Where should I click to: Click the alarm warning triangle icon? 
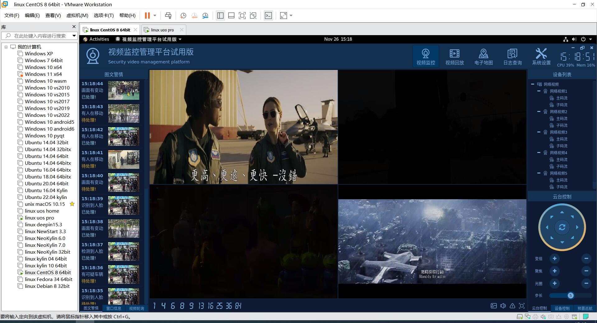coord(512,306)
